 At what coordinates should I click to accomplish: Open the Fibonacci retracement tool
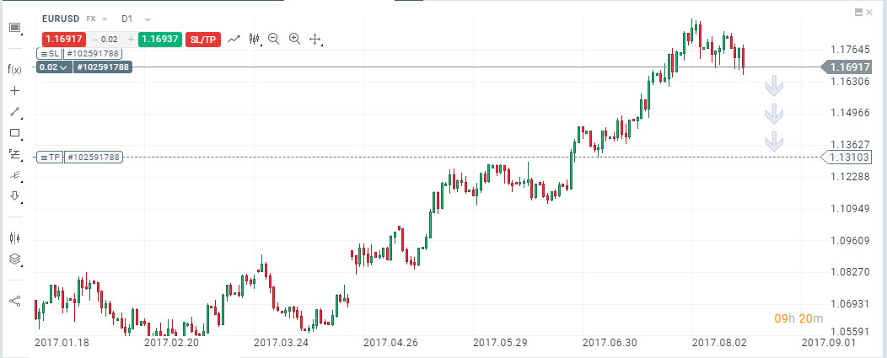14,154
